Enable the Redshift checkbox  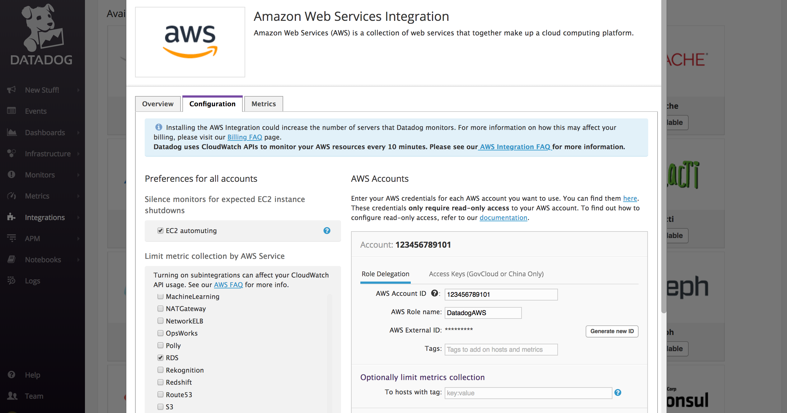pyautogui.click(x=160, y=382)
